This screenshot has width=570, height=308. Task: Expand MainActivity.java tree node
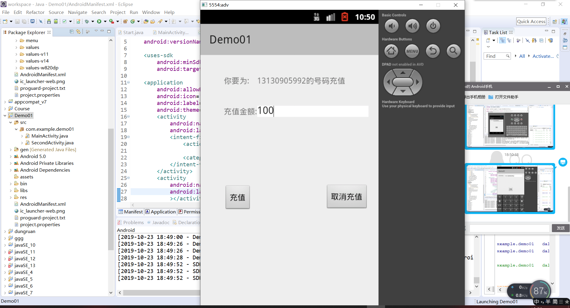(x=22, y=136)
